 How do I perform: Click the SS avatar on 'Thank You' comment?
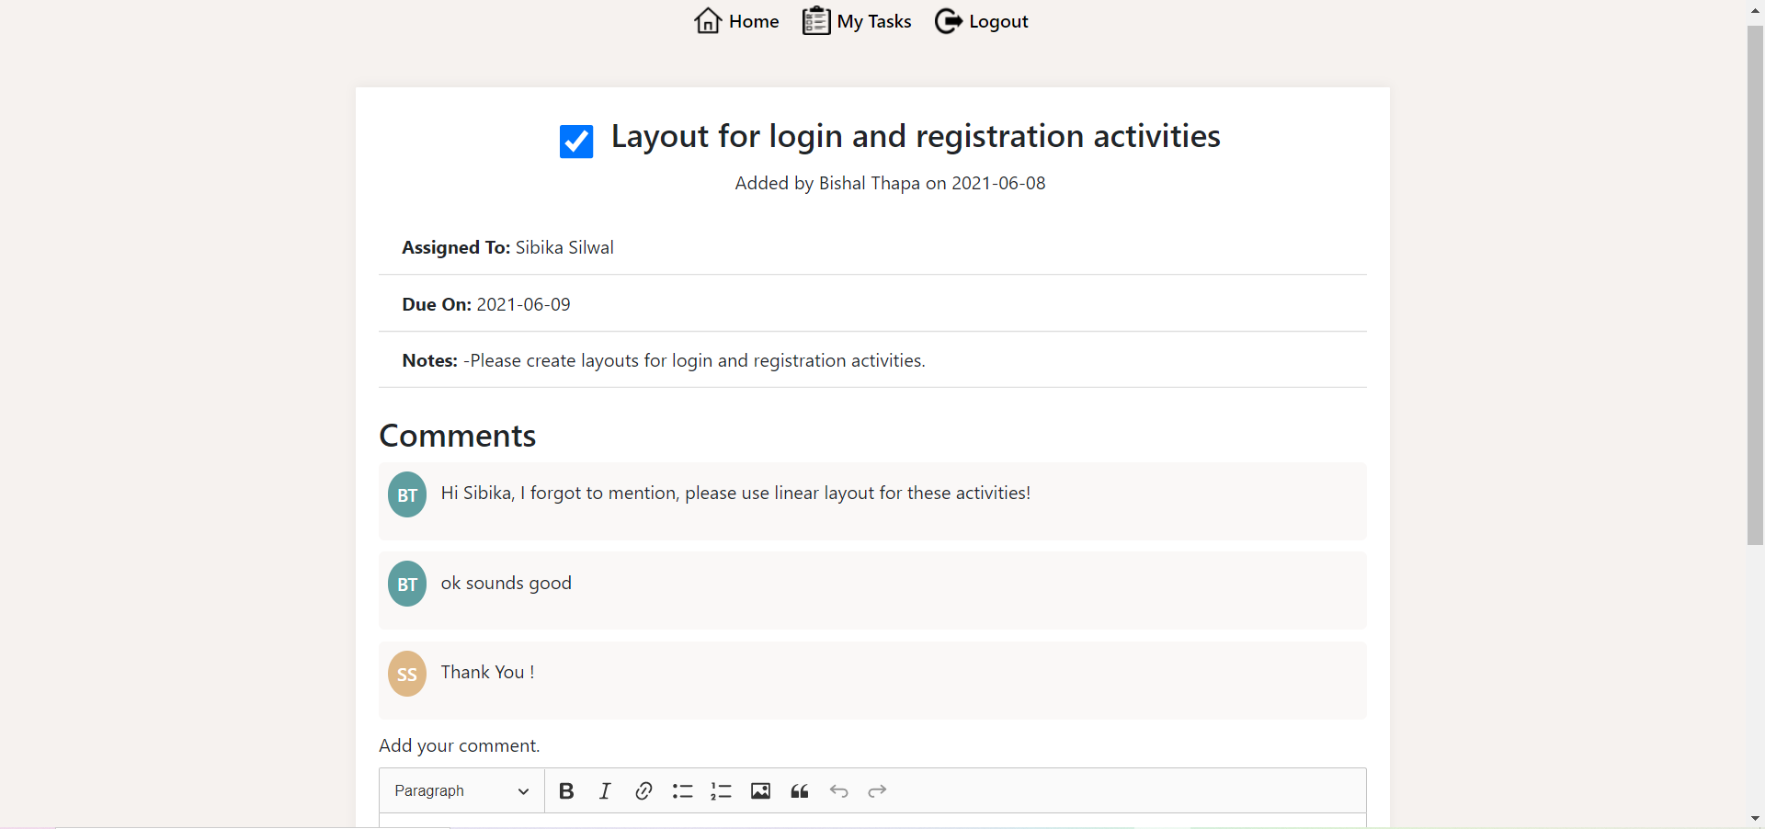click(x=407, y=674)
